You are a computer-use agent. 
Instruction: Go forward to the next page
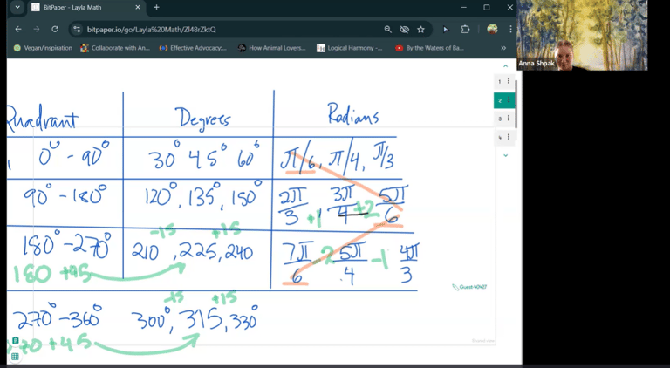[x=37, y=29]
